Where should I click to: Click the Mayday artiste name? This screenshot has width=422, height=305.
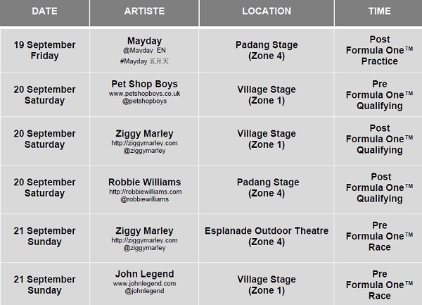tap(144, 41)
